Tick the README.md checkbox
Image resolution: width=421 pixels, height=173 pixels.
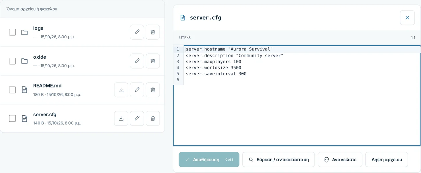tap(12, 90)
